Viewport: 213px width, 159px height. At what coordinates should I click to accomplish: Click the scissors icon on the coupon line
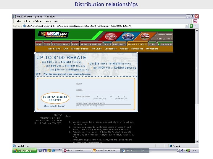(x=38, y=74)
